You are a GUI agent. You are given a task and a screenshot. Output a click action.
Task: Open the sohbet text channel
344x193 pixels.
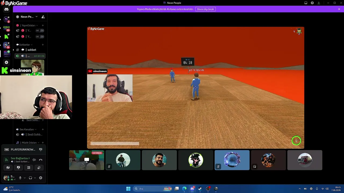30,50
